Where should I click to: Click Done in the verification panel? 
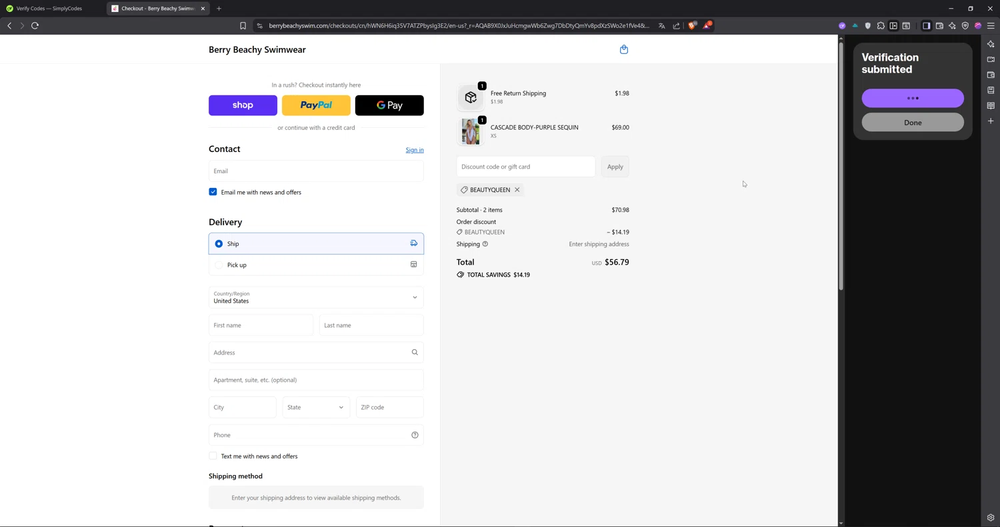point(913,123)
